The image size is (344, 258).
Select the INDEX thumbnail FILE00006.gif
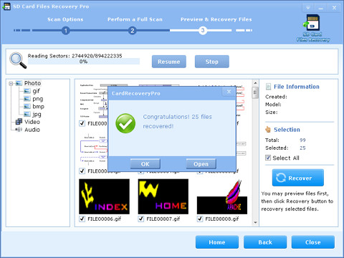coord(104,196)
